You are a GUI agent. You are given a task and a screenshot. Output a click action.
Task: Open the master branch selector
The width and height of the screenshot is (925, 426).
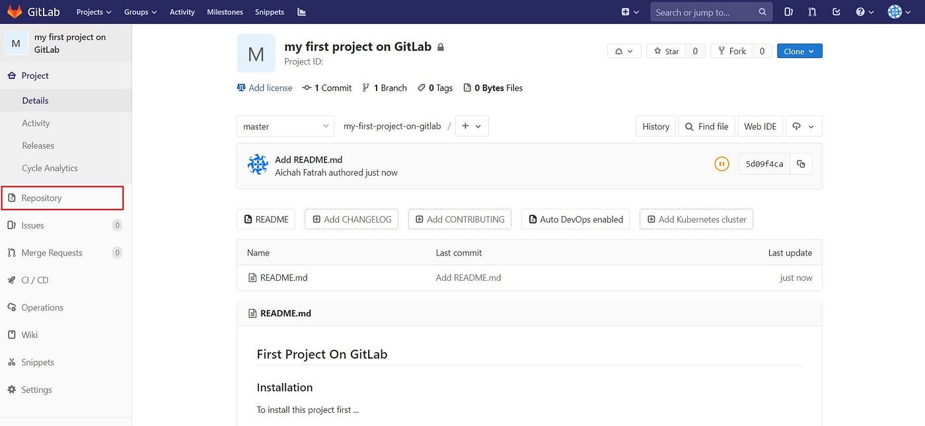point(285,126)
